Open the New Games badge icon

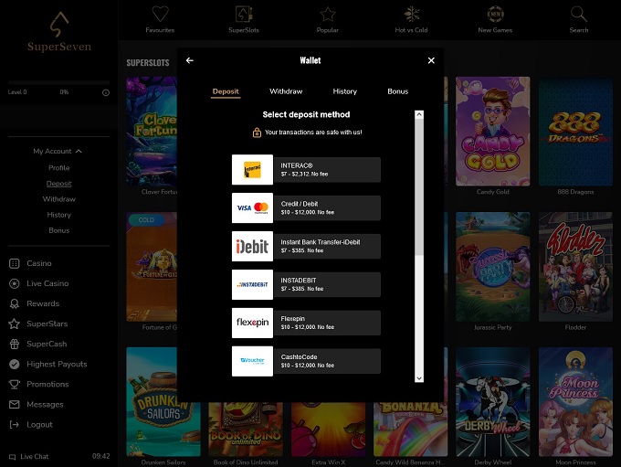pyautogui.click(x=496, y=15)
